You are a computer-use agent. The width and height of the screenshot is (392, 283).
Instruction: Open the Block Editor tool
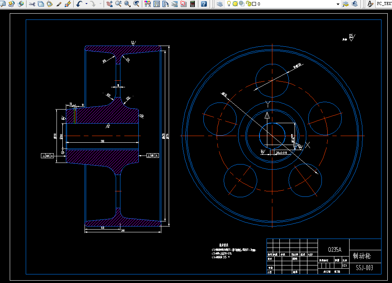click(68, 4)
